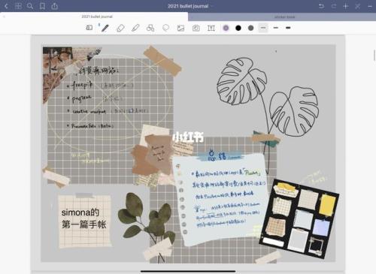Open the zoom window tool
This screenshot has width=376, height=274.
[x=89, y=28]
